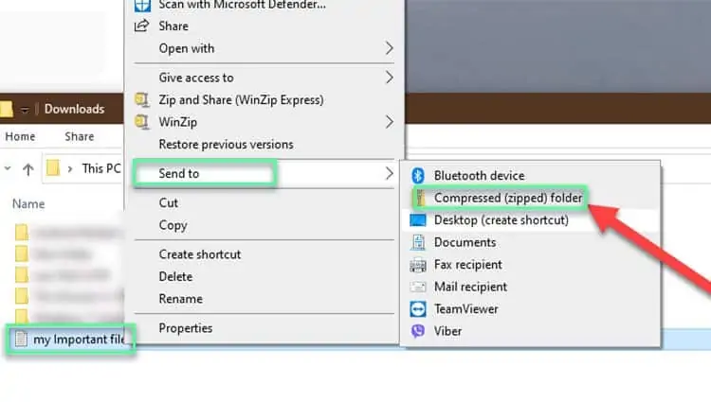The height and width of the screenshot is (402, 711).
Task: Open the Home ribbon tab
Action: (20, 137)
